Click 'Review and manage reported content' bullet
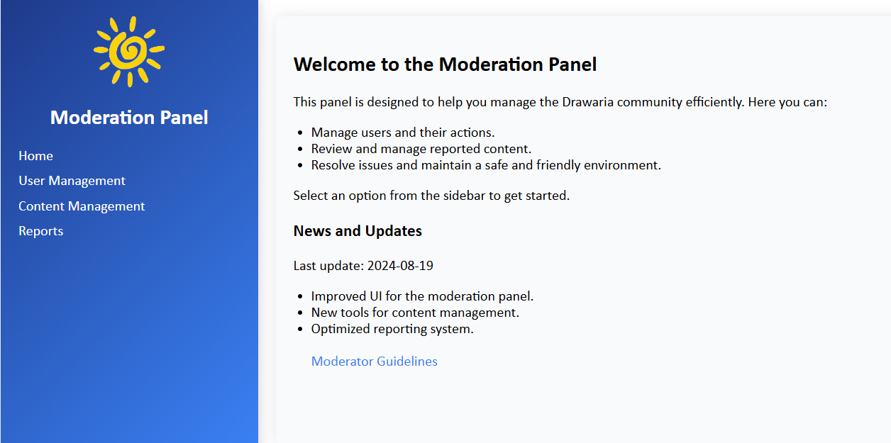 click(x=421, y=149)
